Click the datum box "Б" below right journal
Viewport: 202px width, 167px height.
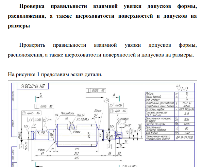109,147
